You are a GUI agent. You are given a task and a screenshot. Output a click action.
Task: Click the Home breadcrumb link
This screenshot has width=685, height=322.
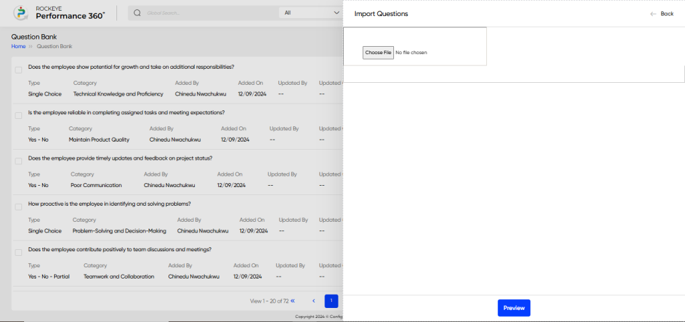(x=18, y=46)
